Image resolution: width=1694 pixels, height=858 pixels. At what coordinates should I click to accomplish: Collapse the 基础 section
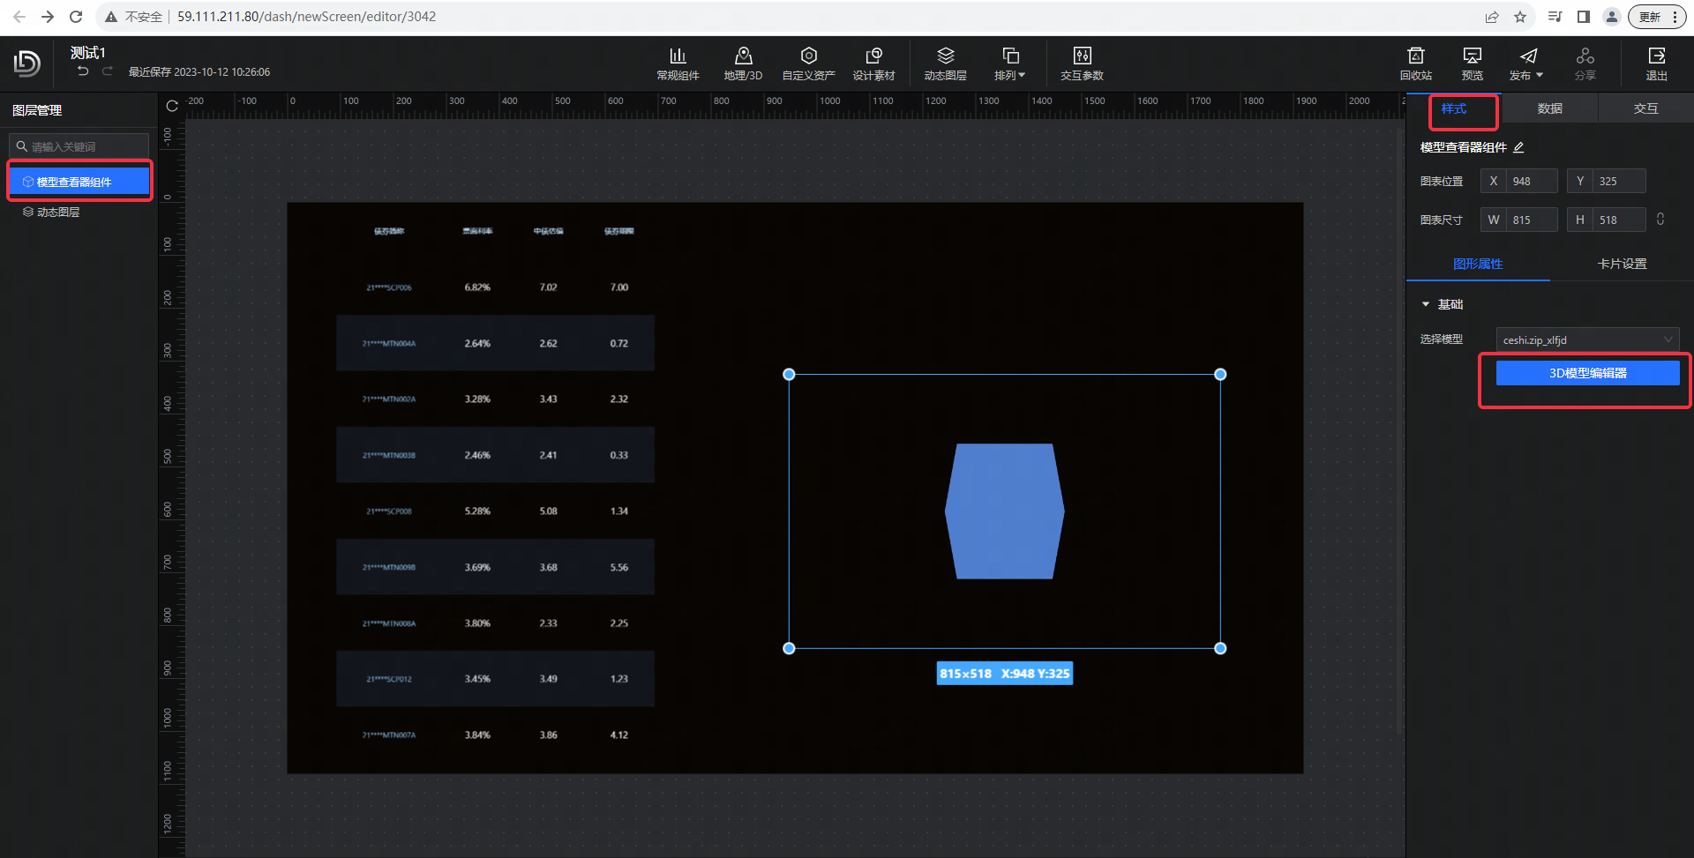point(1426,304)
